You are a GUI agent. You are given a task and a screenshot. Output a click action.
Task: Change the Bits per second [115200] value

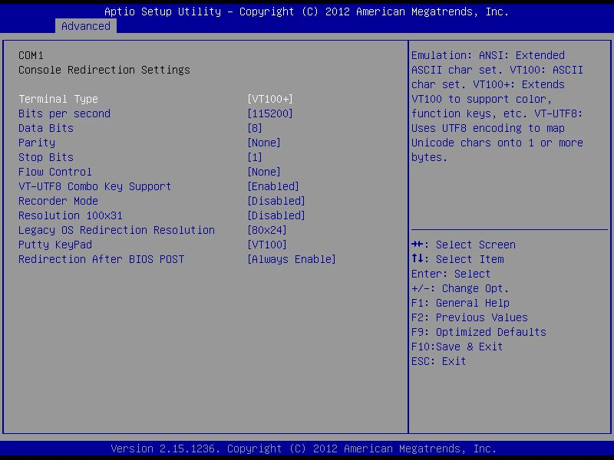point(269,113)
